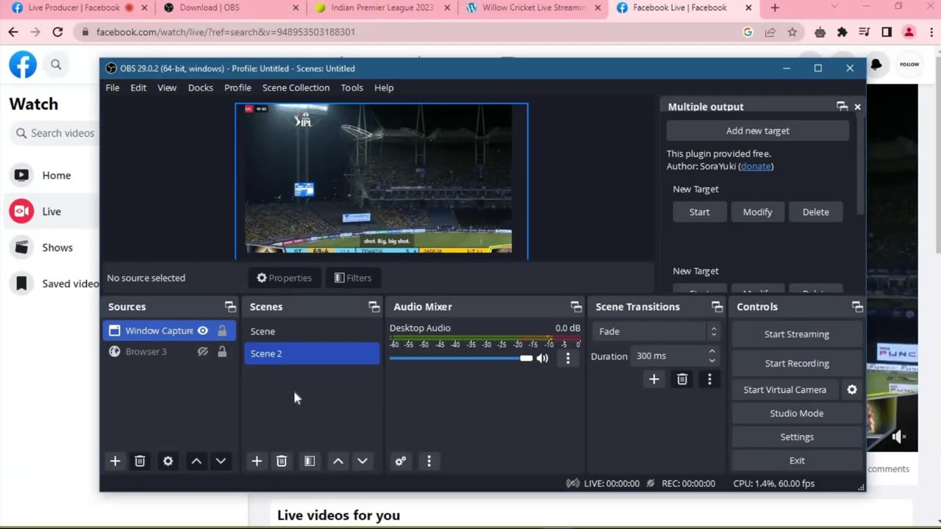The width and height of the screenshot is (941, 529).
Task: Adjust the Desktop Audio volume slider
Action: [x=461, y=359]
